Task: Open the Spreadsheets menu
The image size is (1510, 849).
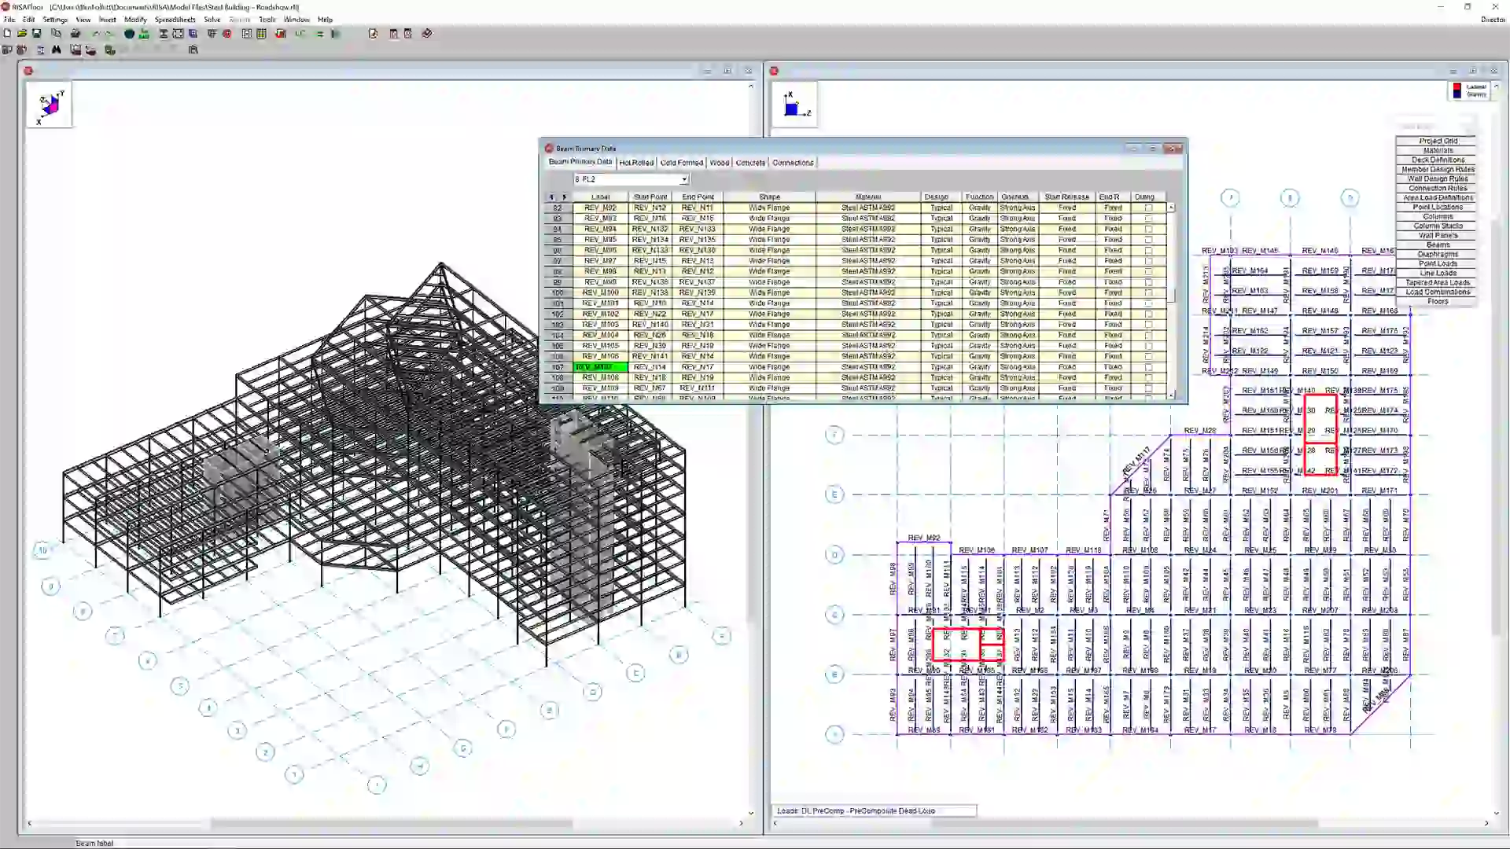Action: point(175,20)
